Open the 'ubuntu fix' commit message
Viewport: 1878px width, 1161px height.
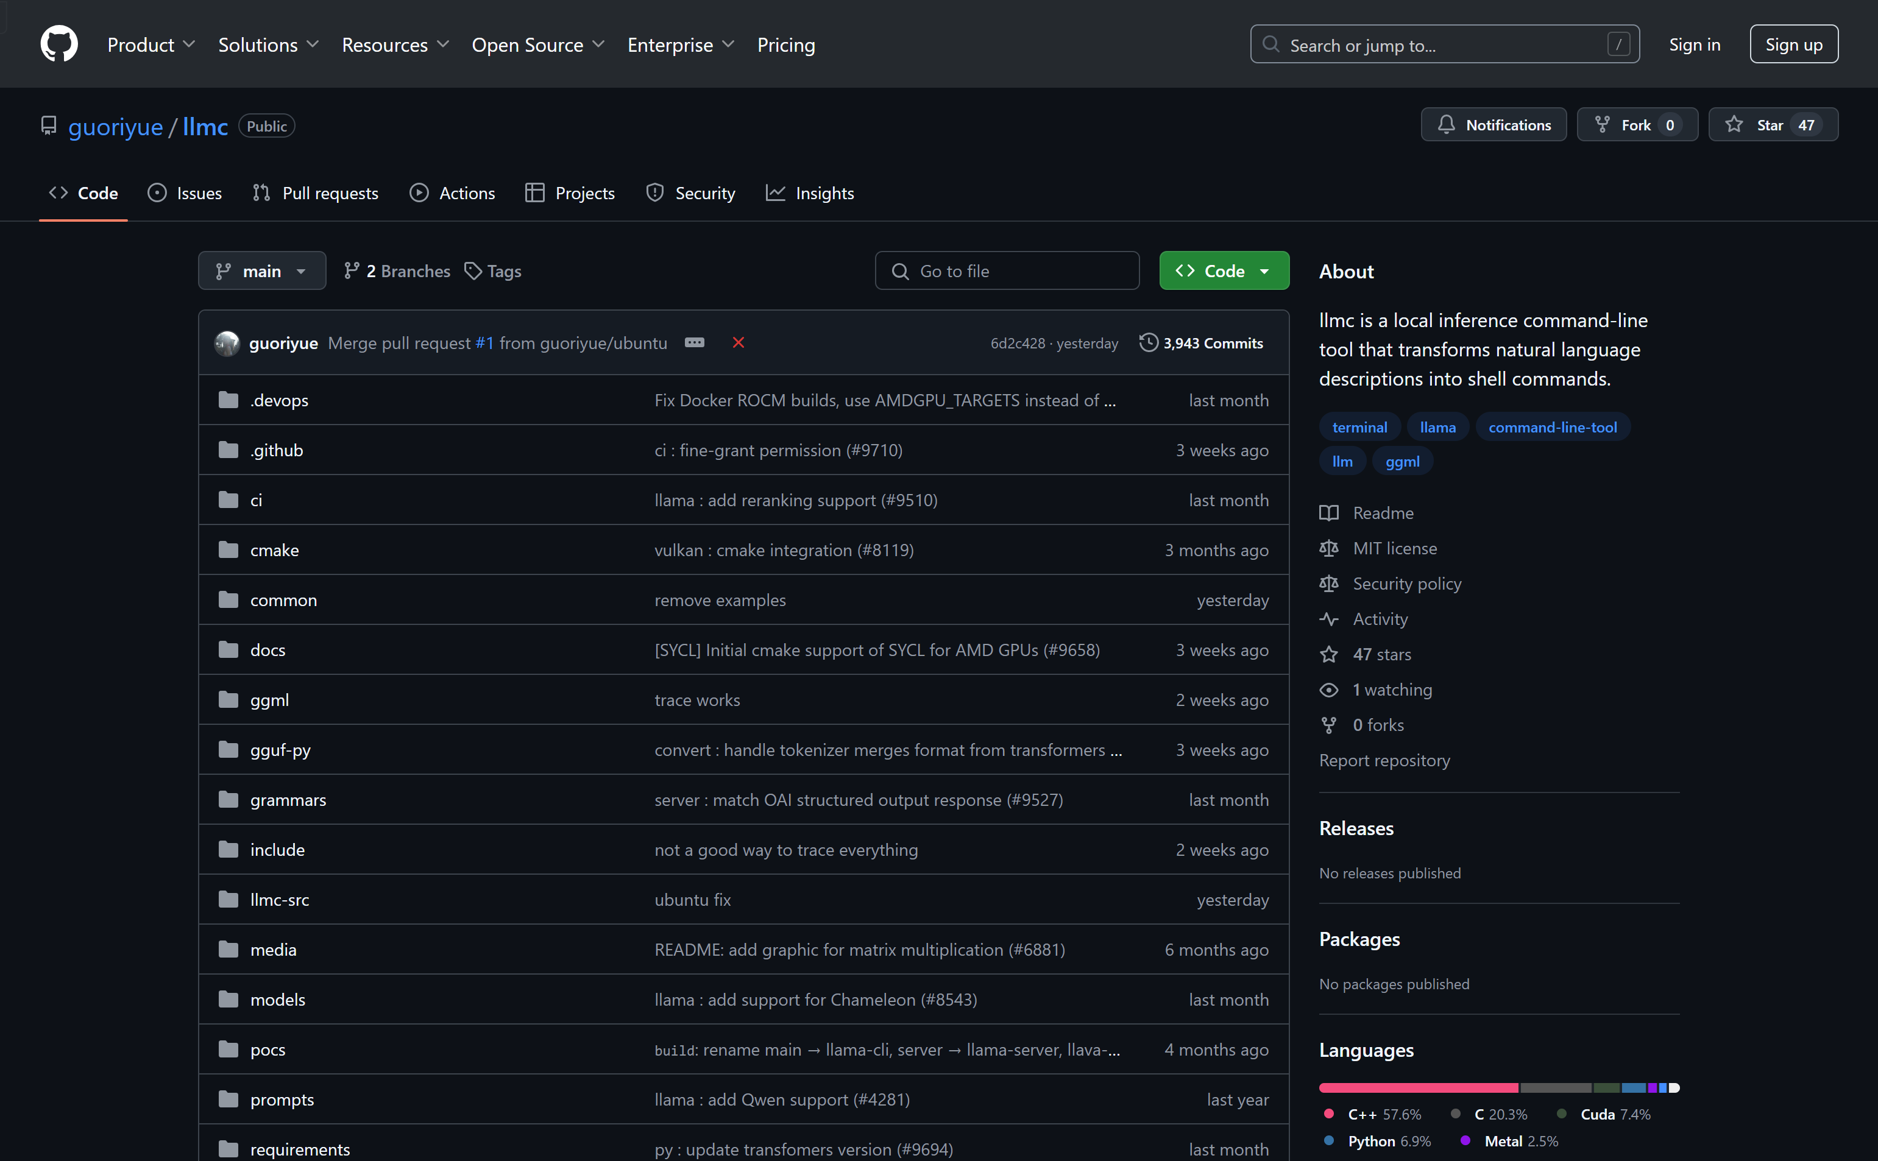point(692,899)
